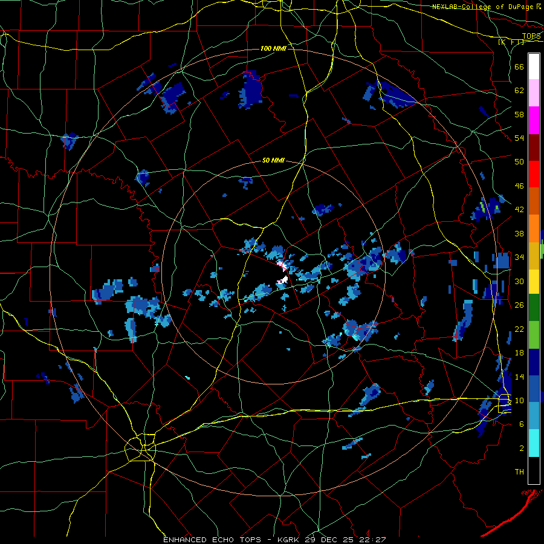Click the '34' value on the legend
Viewport: 544px width, 544px height.
point(519,257)
